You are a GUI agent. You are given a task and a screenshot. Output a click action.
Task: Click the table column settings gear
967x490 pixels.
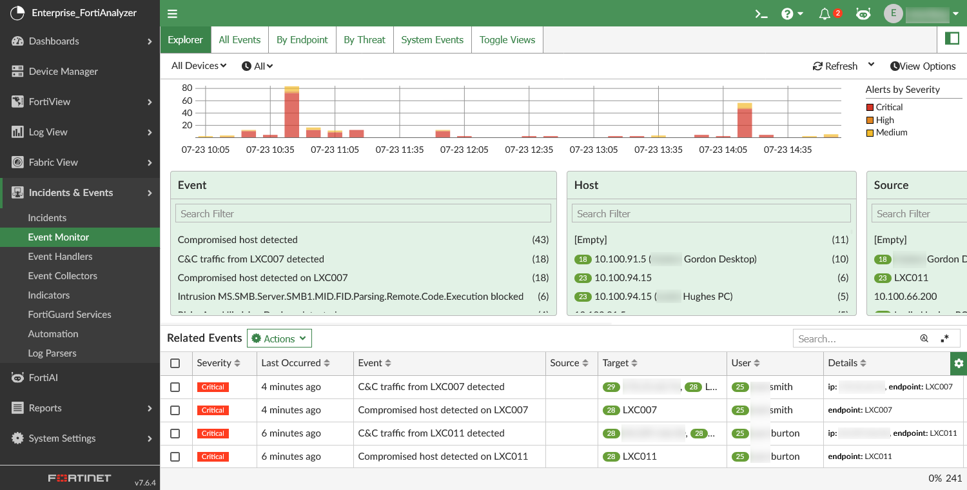(959, 364)
